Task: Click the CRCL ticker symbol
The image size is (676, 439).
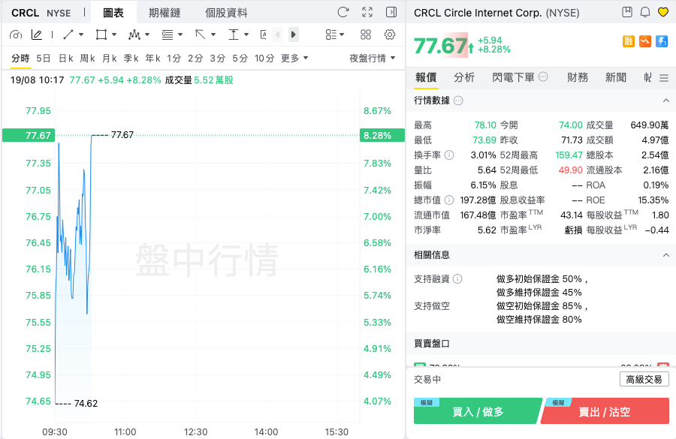Action: point(25,13)
